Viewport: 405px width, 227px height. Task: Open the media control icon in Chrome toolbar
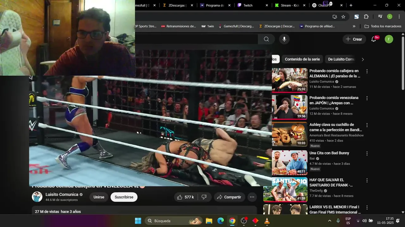pos(380,17)
